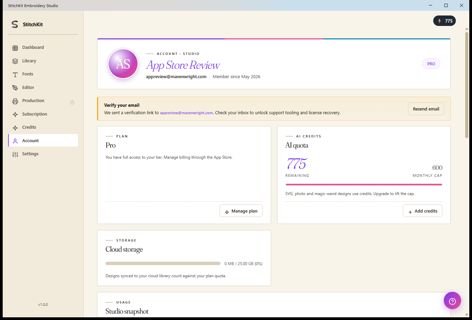
Task: Click the Verify your email heading
Action: tap(122, 105)
